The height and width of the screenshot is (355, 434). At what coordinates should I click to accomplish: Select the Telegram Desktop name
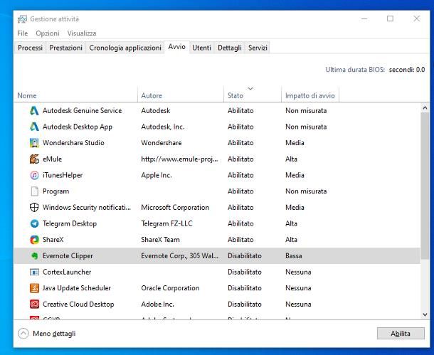[70, 223]
